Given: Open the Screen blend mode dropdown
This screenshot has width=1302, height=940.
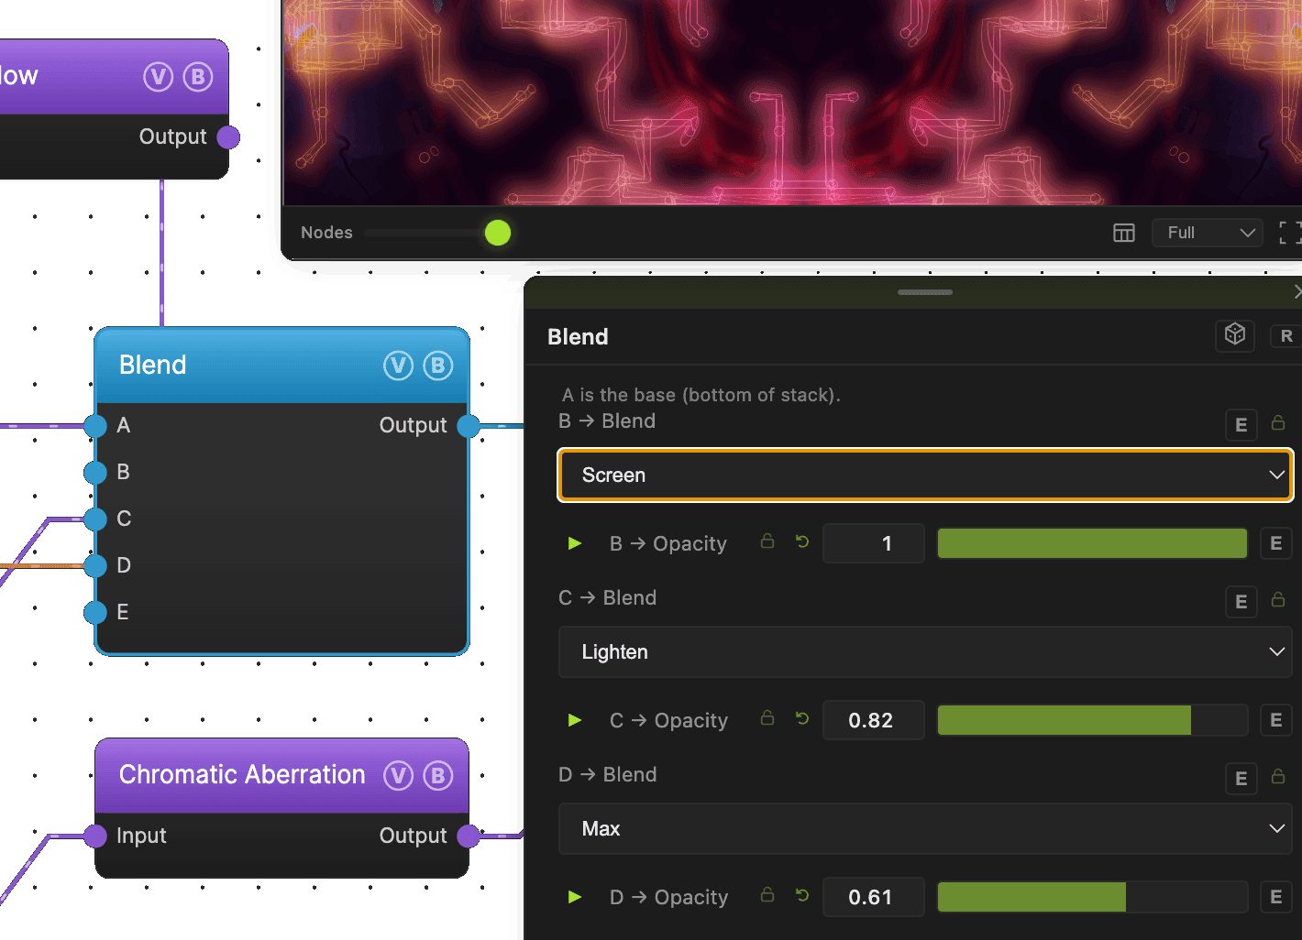Looking at the screenshot, I should point(925,475).
